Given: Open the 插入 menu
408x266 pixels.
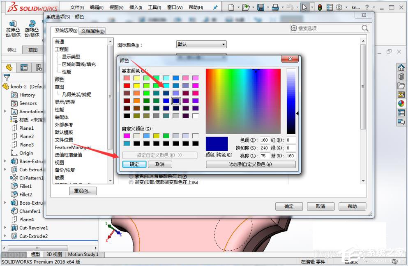Looking at the screenshot, I should (136, 7).
